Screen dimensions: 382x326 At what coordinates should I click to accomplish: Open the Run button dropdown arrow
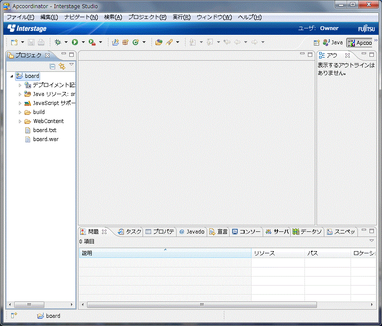(x=83, y=42)
